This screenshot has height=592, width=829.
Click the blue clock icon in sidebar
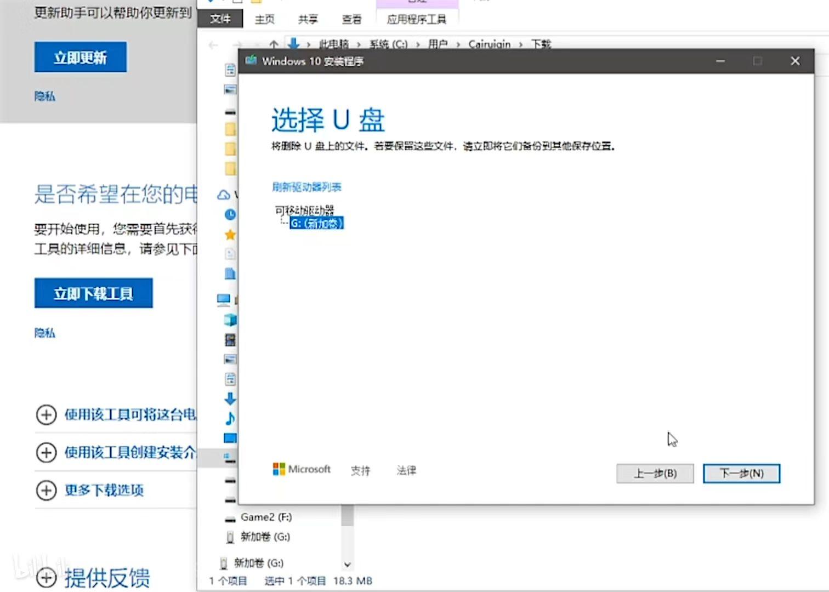230,215
